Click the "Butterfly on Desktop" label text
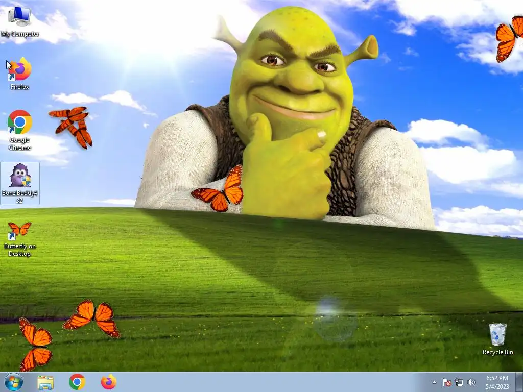The width and height of the screenshot is (523, 392). 20,250
